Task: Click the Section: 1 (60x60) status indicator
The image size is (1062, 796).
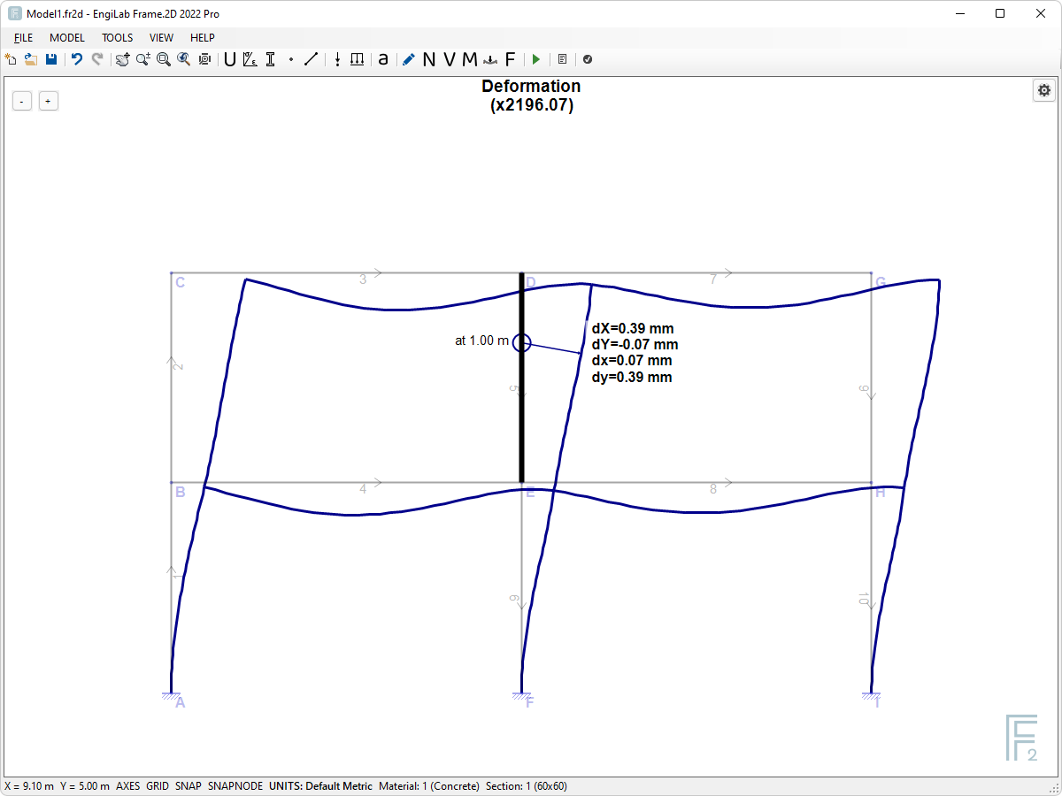Action: (x=526, y=785)
